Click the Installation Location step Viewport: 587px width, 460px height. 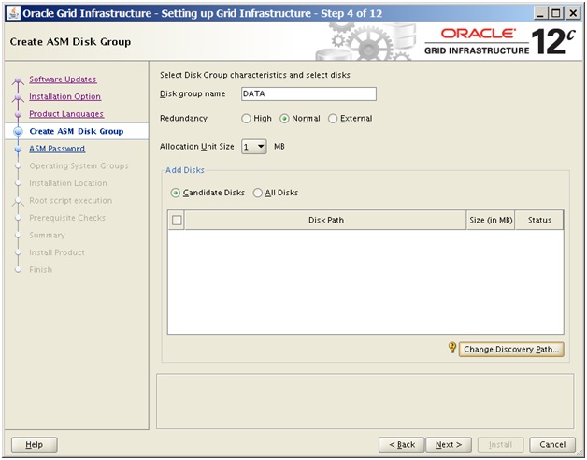pyautogui.click(x=68, y=183)
